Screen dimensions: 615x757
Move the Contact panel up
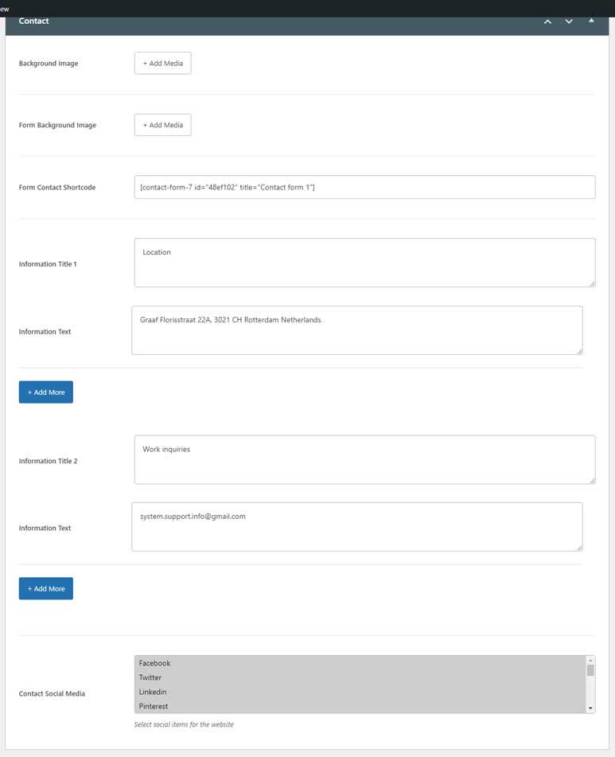(547, 21)
